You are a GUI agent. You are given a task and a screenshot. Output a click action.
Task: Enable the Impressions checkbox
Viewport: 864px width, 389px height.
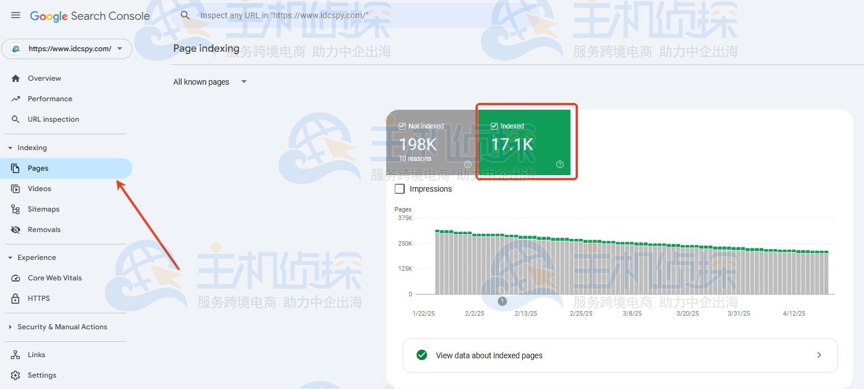point(399,188)
